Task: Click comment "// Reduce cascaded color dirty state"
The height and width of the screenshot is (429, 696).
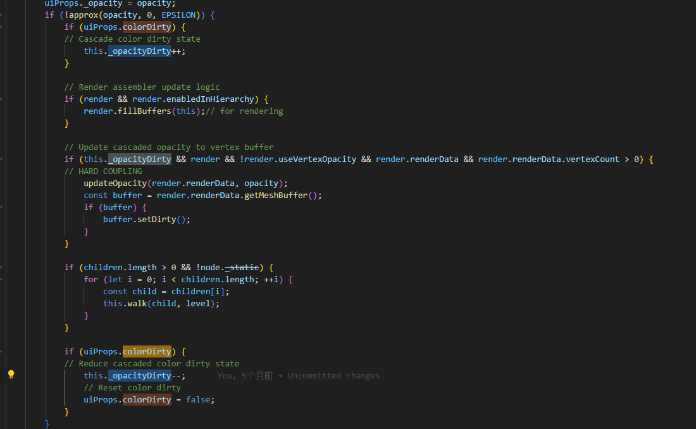Action: (152, 363)
